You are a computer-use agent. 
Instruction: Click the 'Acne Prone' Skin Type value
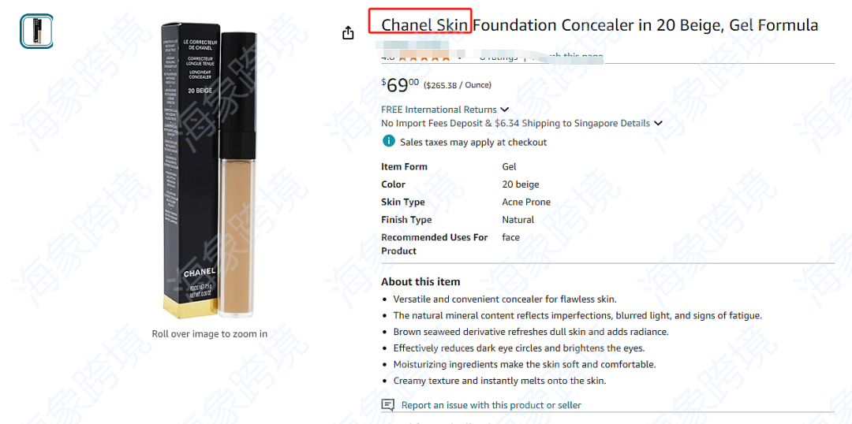pyautogui.click(x=526, y=202)
